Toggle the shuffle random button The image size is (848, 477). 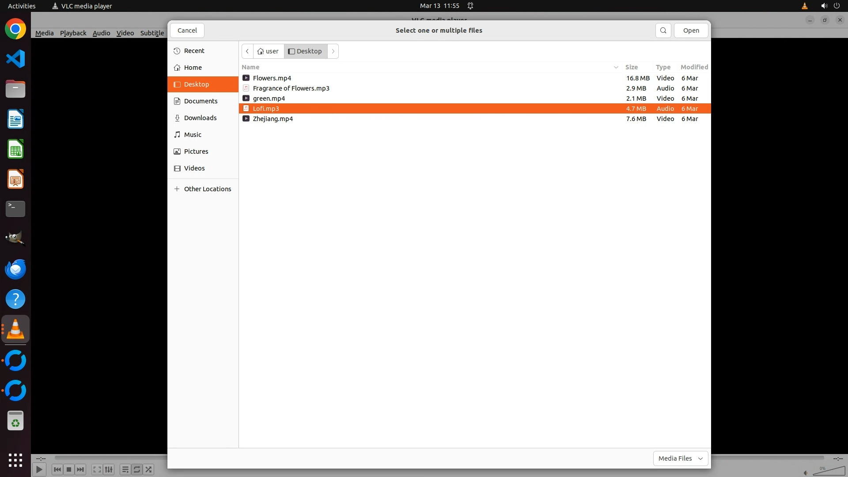click(x=149, y=469)
